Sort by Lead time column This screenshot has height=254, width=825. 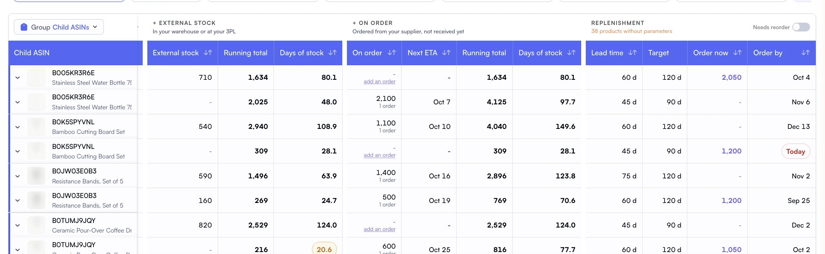point(632,53)
